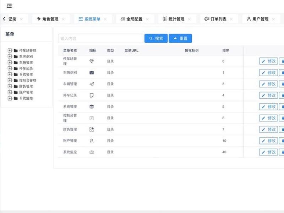Edit the 系统管理 row with 修改
The width and height of the screenshot is (284, 213).
coord(268,107)
